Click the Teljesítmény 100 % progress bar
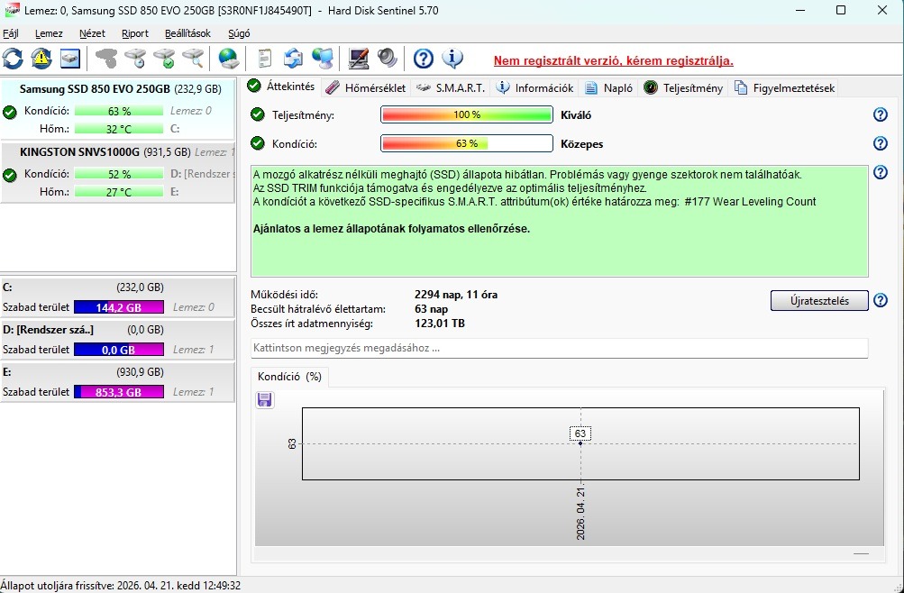 (466, 114)
